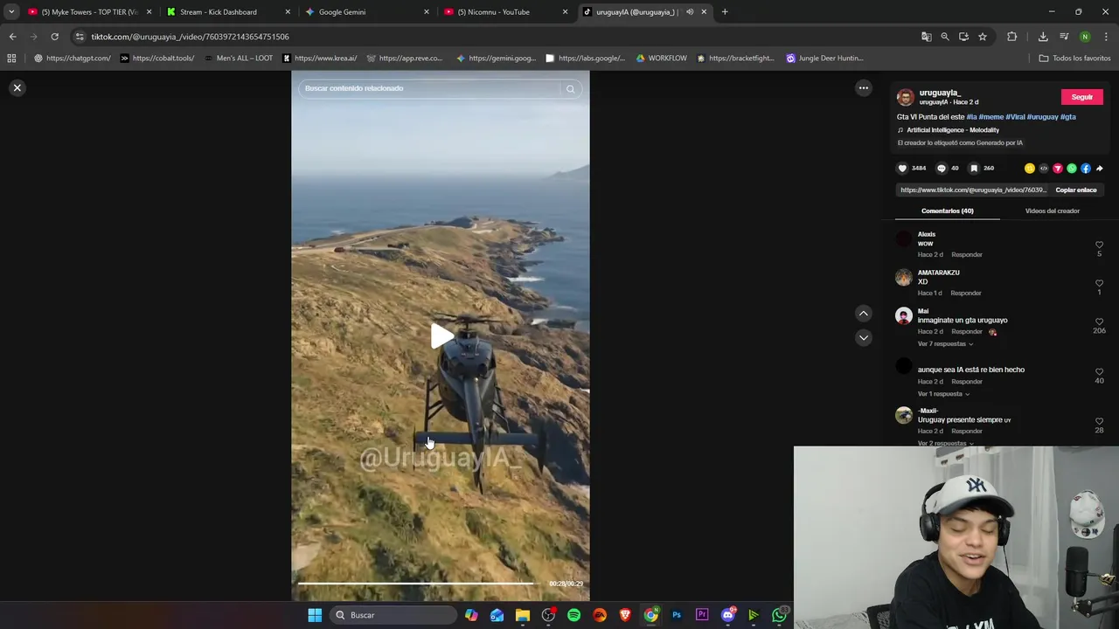Send to friends with red paper-plane icon
This screenshot has width=1119, height=629.
(x=1057, y=169)
